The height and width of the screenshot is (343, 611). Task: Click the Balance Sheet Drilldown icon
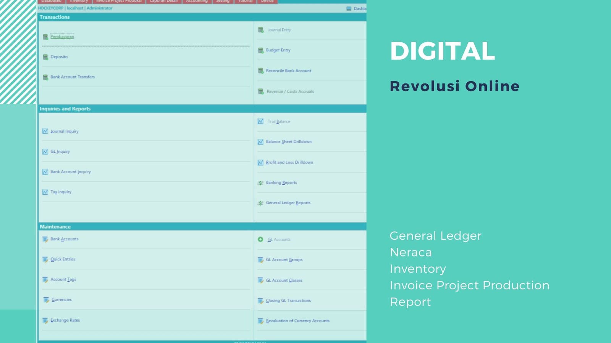(x=260, y=142)
